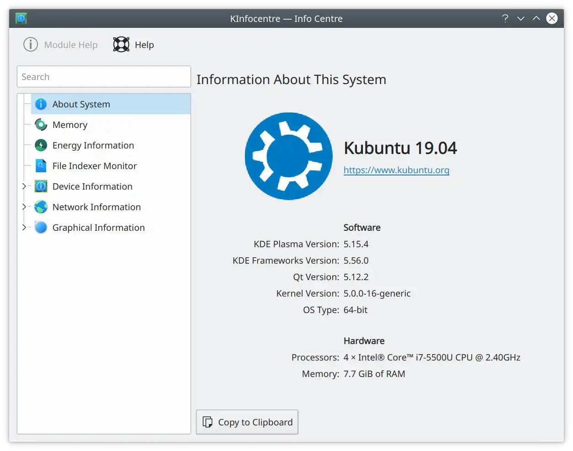573x451 pixels.
Task: Expand the Graphical Information tree branch
Action: click(x=24, y=227)
